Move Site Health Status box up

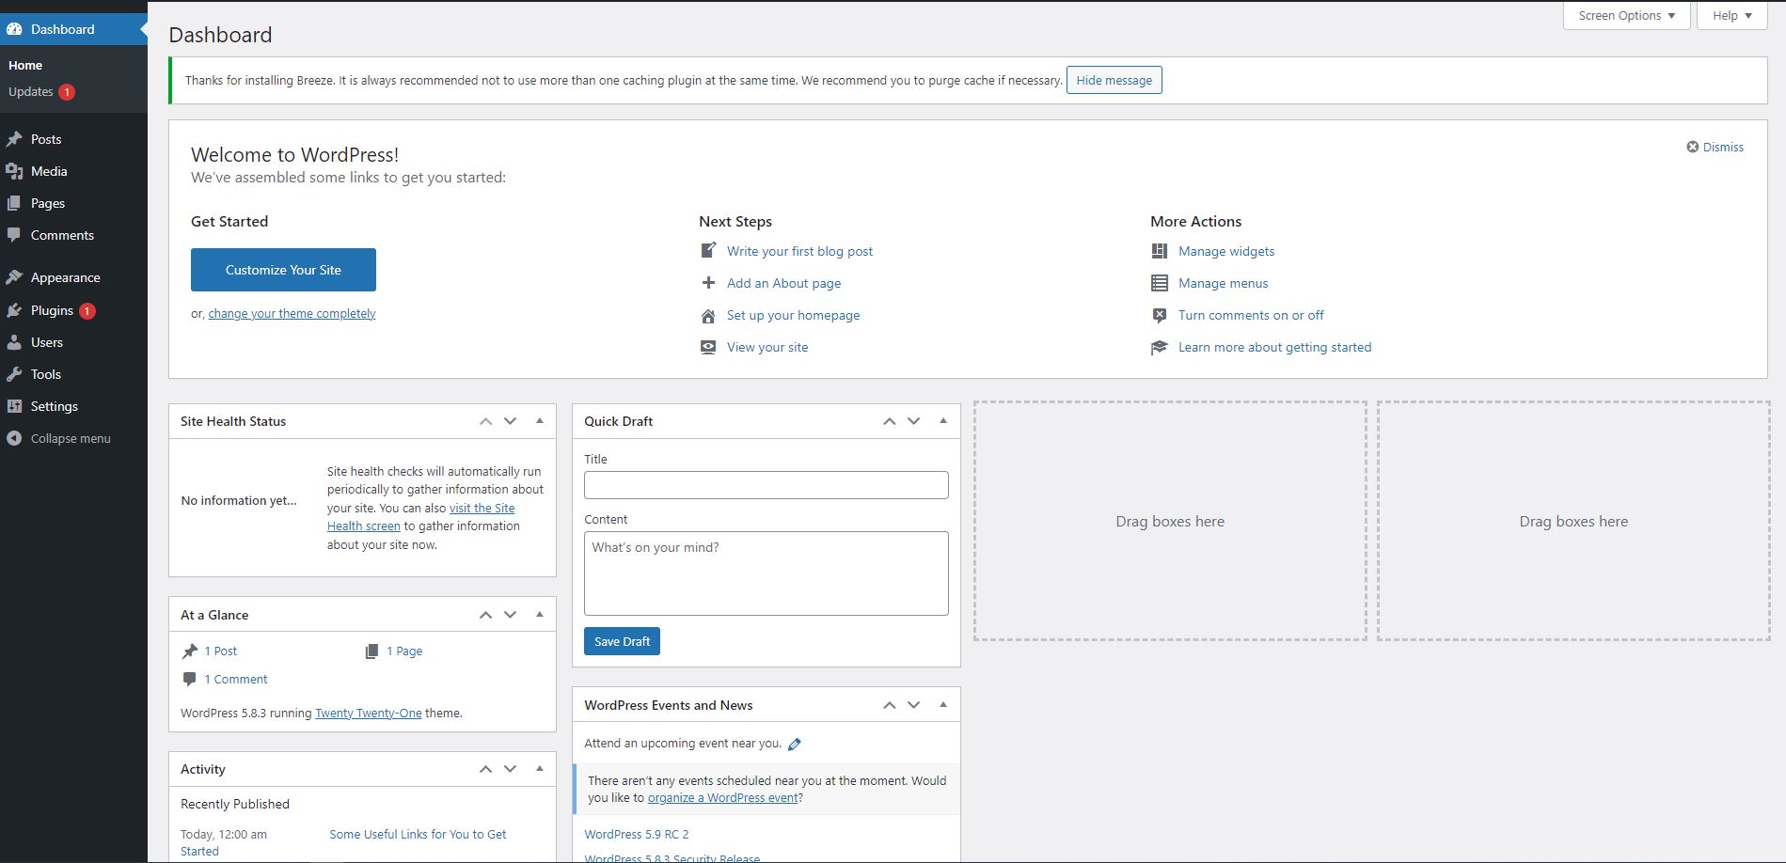click(x=485, y=421)
